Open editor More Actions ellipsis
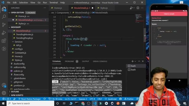This screenshot has height=106, width=189. (x=142, y=8)
